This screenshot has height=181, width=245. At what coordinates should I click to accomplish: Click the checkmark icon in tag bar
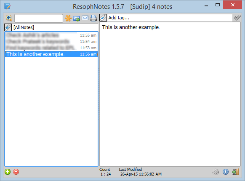pos(237,18)
